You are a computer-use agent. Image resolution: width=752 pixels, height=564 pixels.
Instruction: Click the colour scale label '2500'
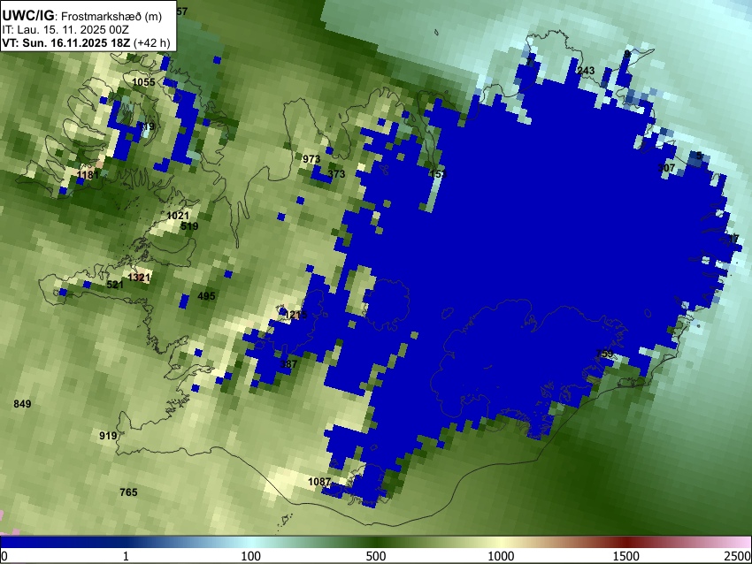[739, 556]
